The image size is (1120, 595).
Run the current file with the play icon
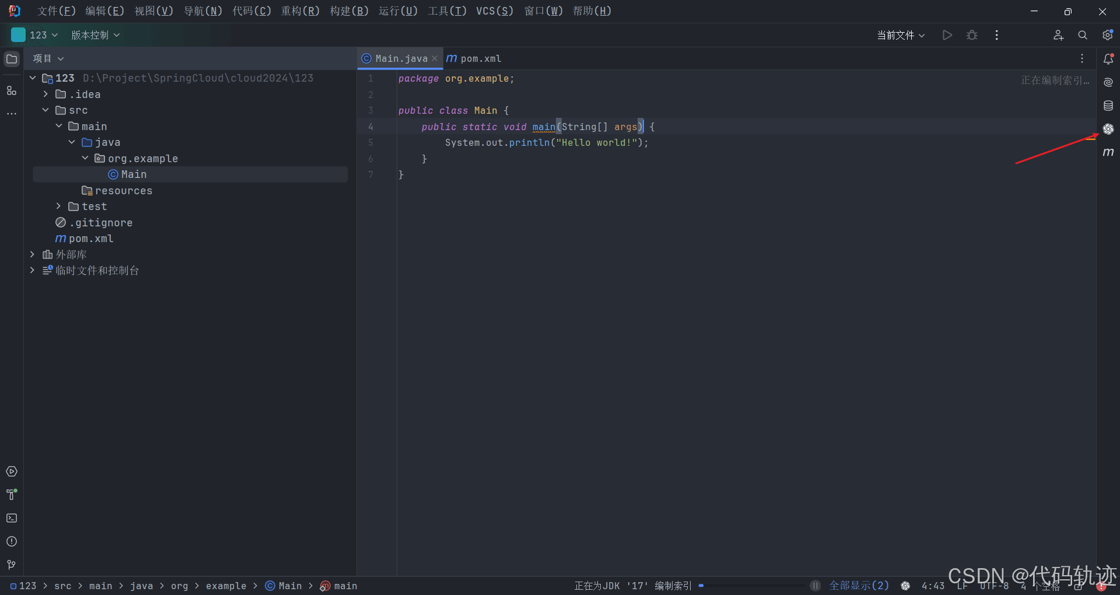[x=947, y=35]
